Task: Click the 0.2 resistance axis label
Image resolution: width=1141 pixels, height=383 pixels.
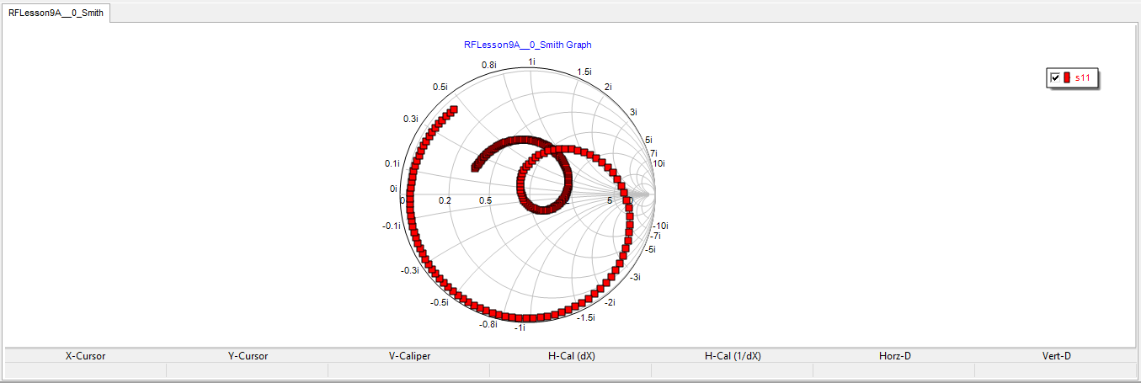Action: [x=445, y=200]
